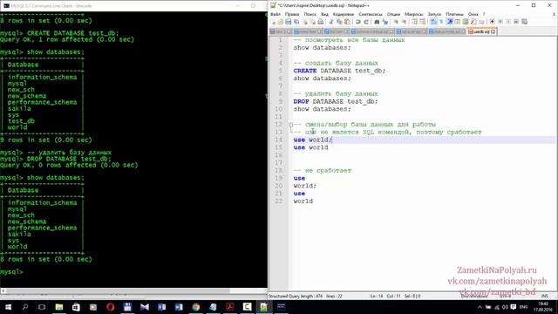Open the Document Map panel icon
The width and height of the screenshot is (558, 314).
(465, 22)
